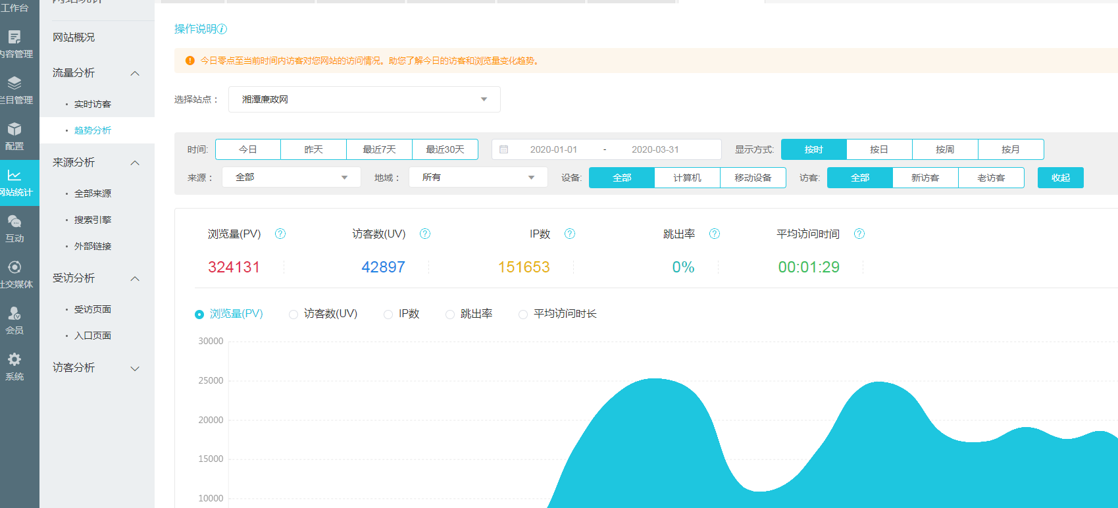Open the 内容管理 sidebar icon
This screenshot has width=1118, height=508.
pos(14,38)
